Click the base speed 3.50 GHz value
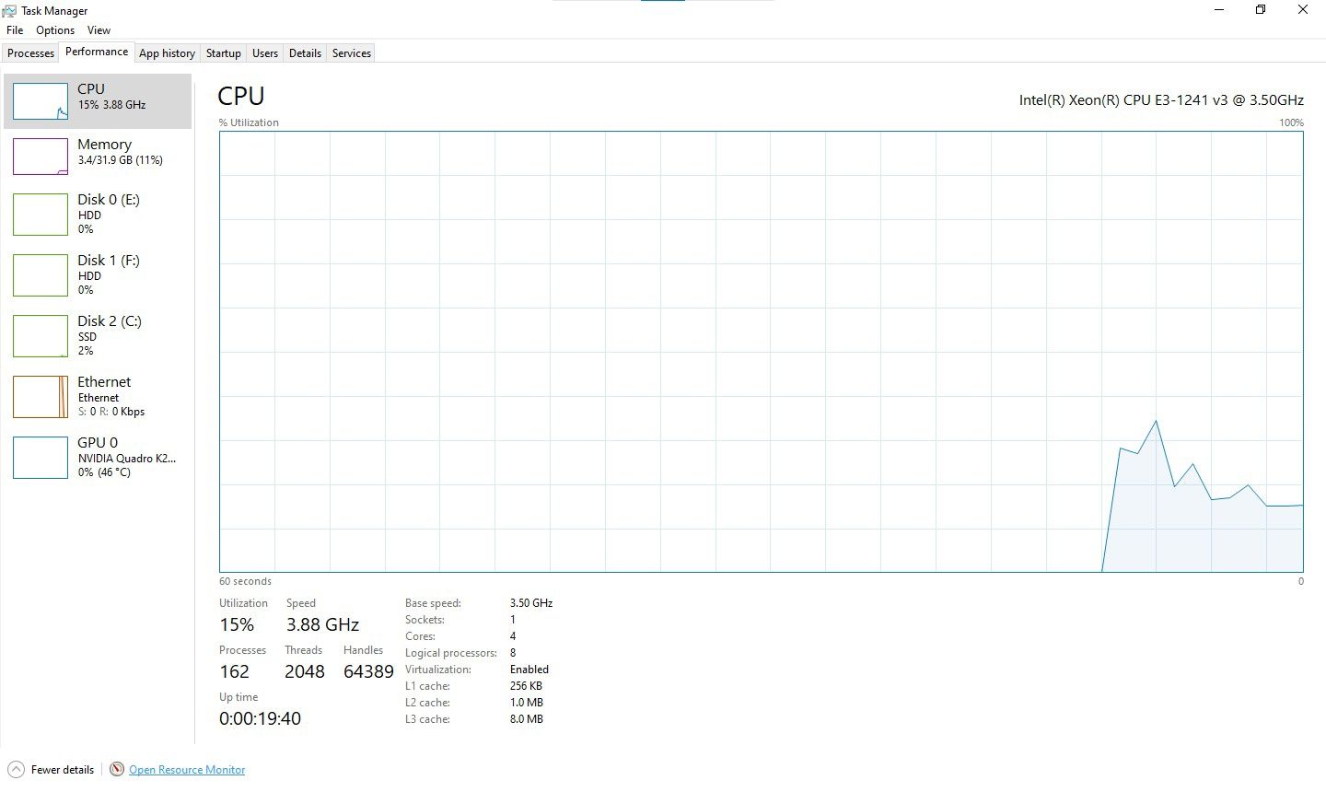This screenshot has height=792, width=1326. tap(531, 603)
